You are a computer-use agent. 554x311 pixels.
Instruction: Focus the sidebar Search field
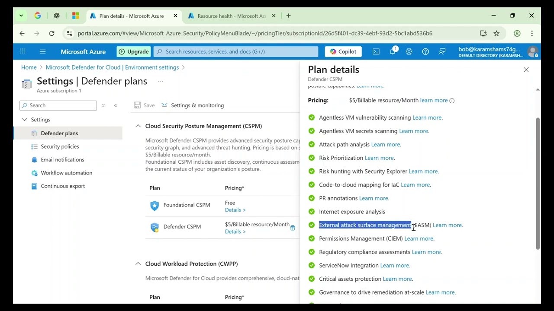click(x=58, y=105)
